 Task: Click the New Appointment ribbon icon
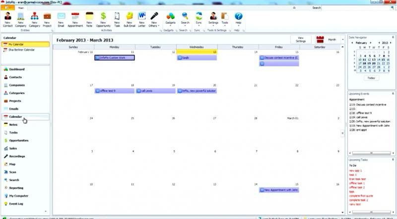tap(75, 20)
